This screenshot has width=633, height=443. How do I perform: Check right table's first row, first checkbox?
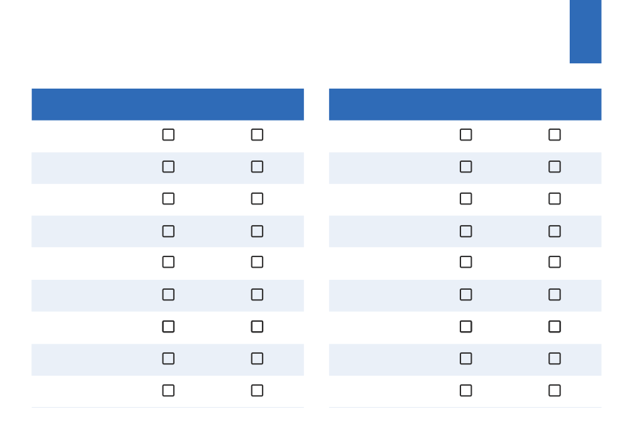pos(466,135)
